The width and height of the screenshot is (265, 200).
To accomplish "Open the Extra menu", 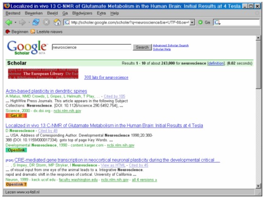I will pyautogui.click(x=101, y=13).
